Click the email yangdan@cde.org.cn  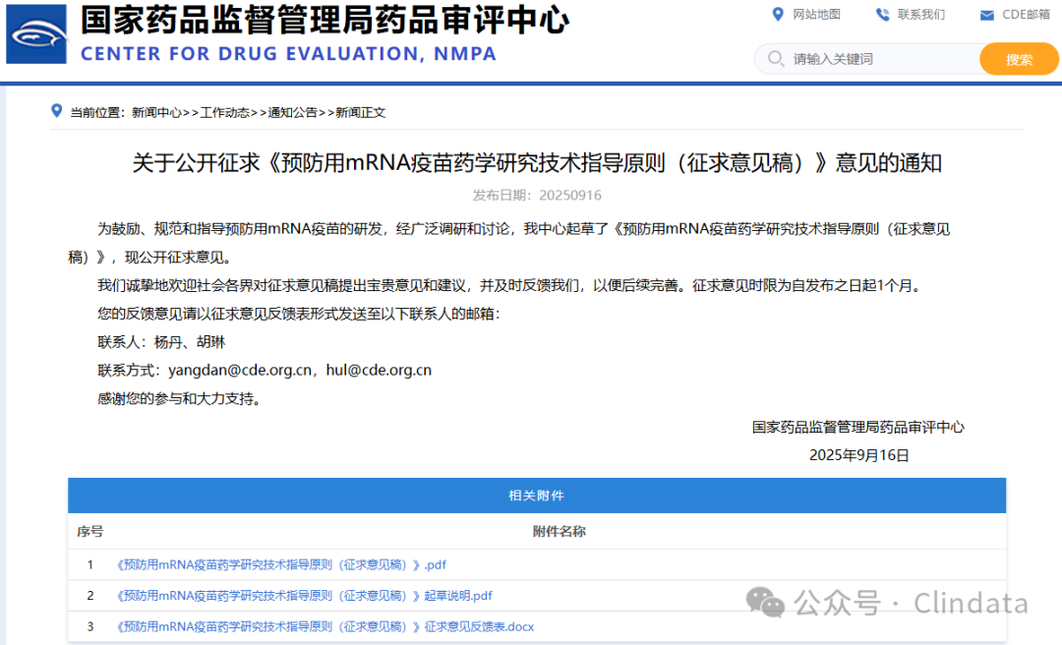(240, 370)
